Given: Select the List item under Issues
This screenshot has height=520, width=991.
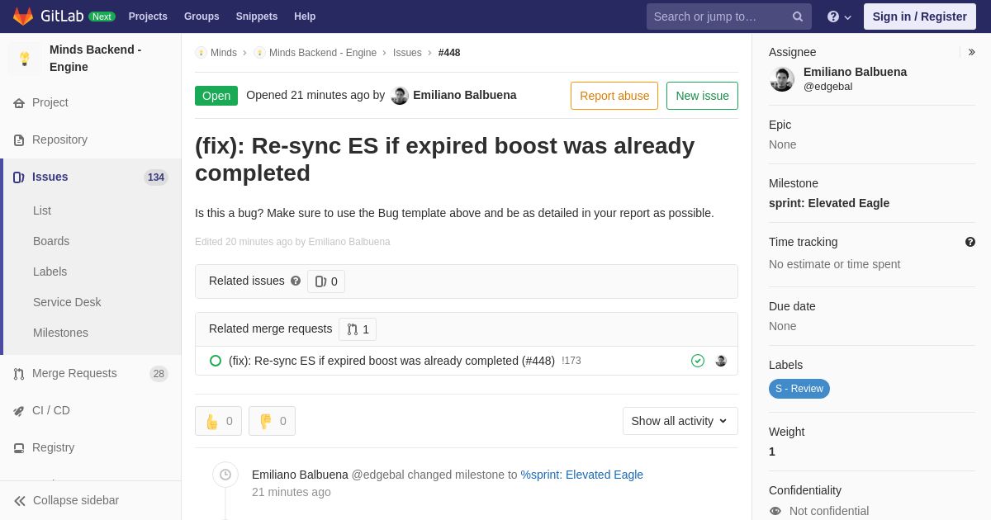Looking at the screenshot, I should [42, 210].
